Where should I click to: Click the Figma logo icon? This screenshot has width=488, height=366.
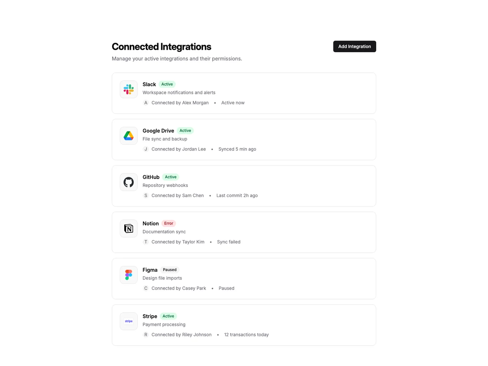pyautogui.click(x=129, y=274)
